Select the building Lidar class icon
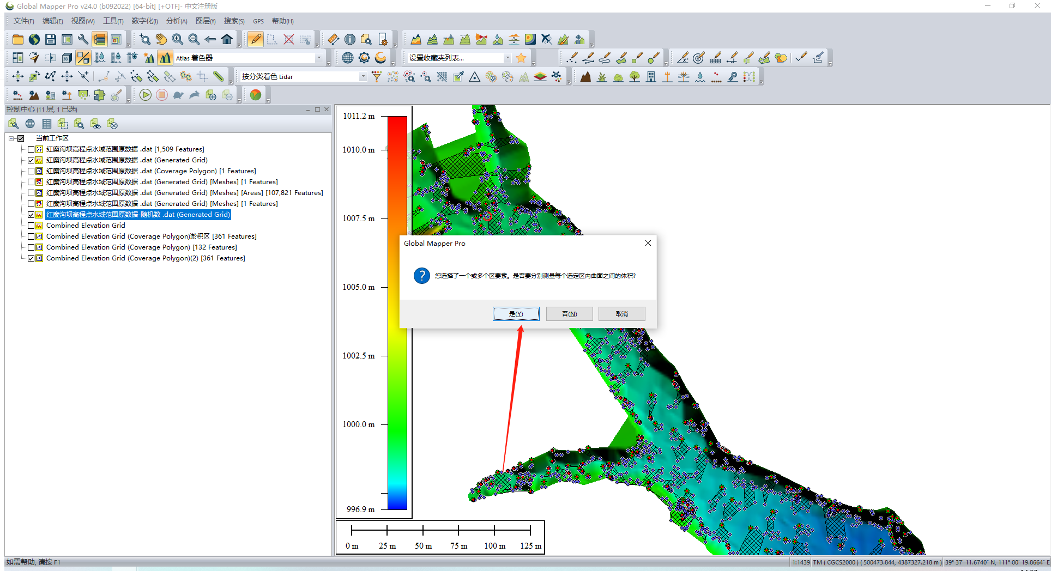 pyautogui.click(x=651, y=77)
